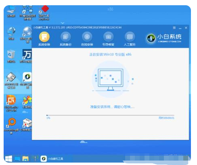197x165 pixels.
Task: Minimize the 小白装机工具 window
Action: (180, 28)
